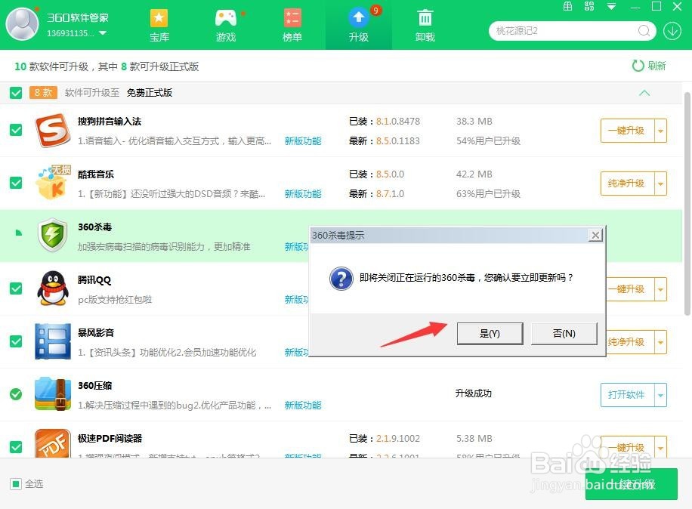Screen dimensions: 692x509
Task: Select the 升级 upgrade tab
Action: coord(358,26)
